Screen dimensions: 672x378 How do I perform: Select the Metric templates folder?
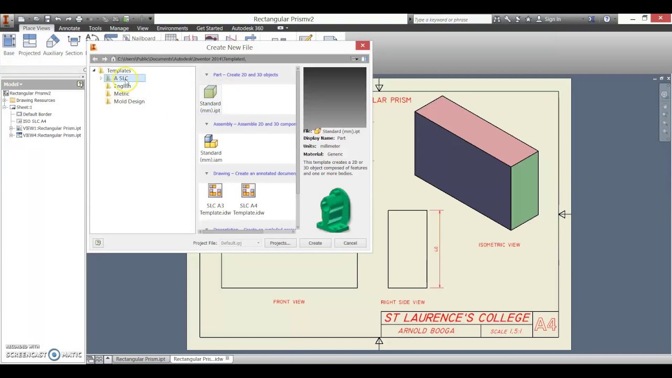[x=121, y=93]
